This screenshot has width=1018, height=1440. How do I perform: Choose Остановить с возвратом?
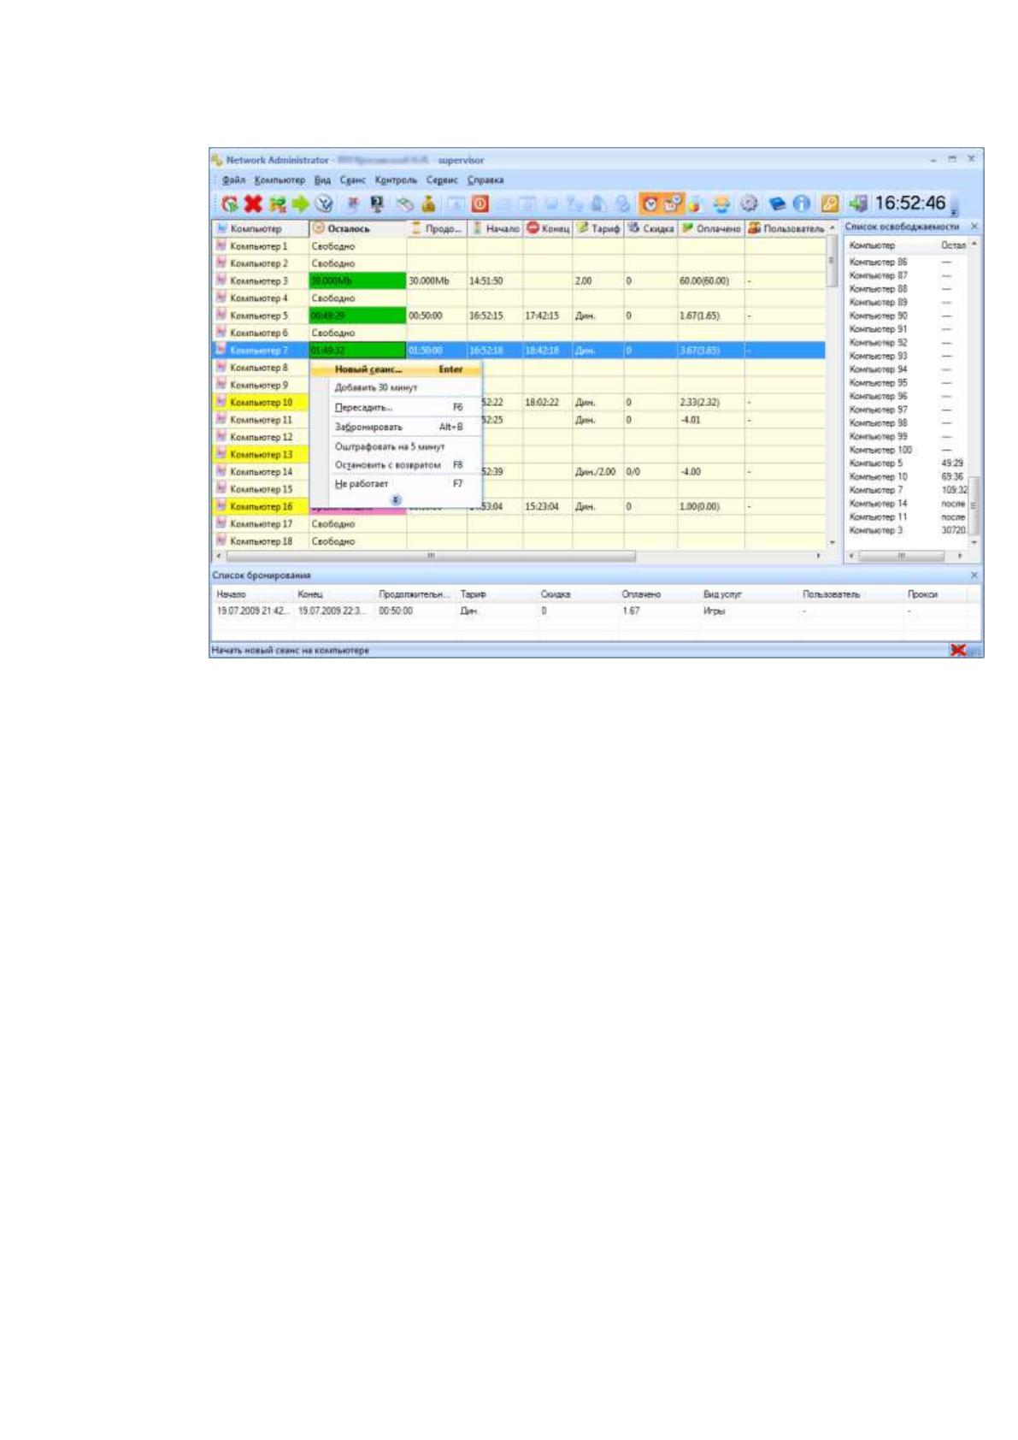click(x=397, y=465)
